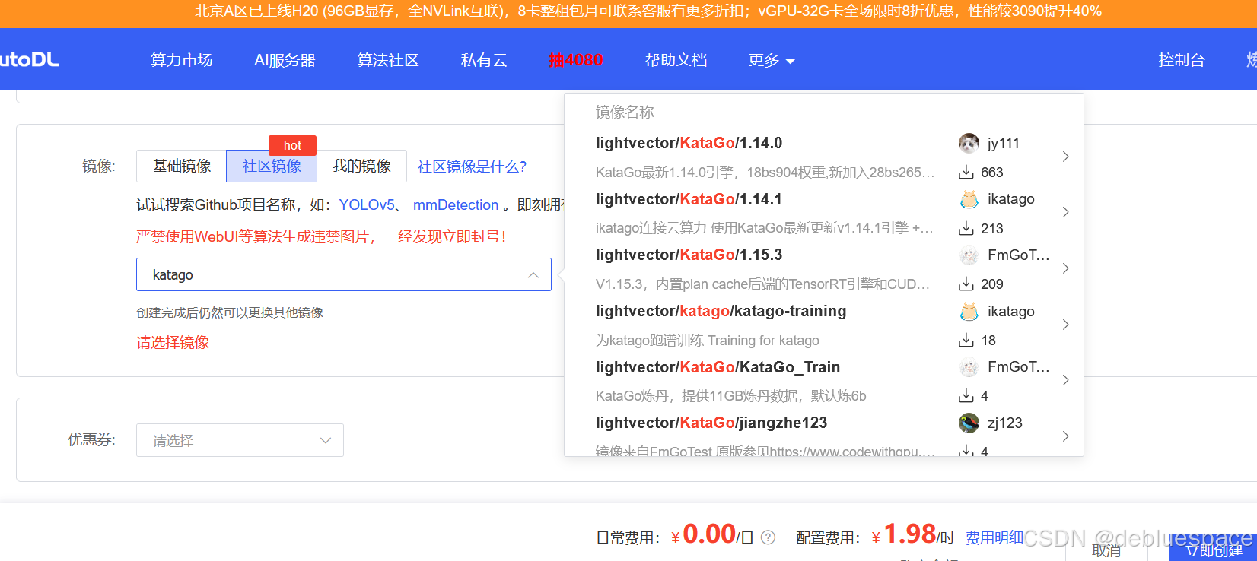The image size is (1257, 561).
Task: Click description 'KataGo最新1.14.0引擎'
Action: 765,173
